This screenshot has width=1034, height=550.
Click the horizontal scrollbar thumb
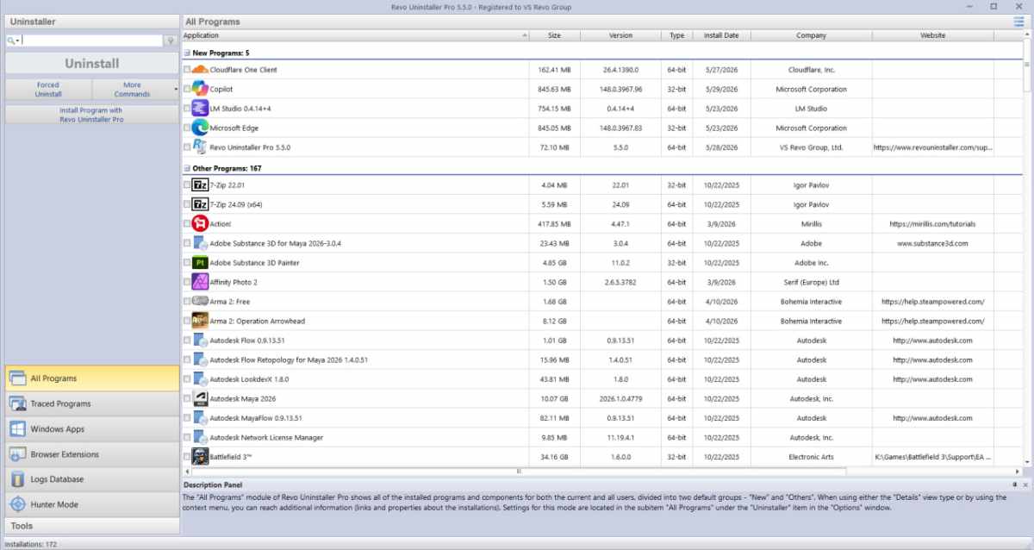(518, 472)
